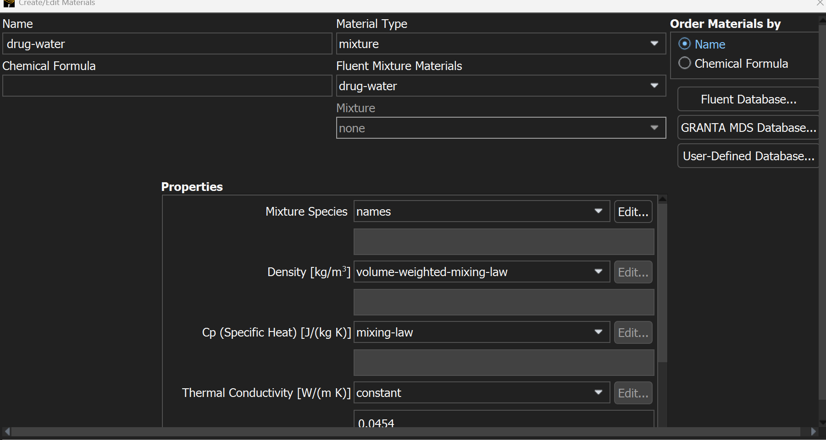Open the User-Defined Database

tap(748, 156)
